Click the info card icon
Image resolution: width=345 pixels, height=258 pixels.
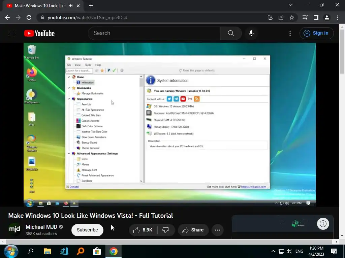coord(323,224)
